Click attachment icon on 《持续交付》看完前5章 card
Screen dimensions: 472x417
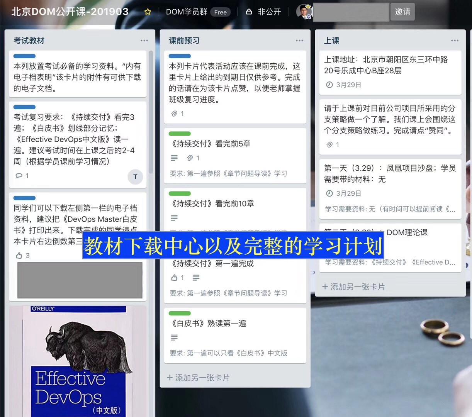click(190, 158)
